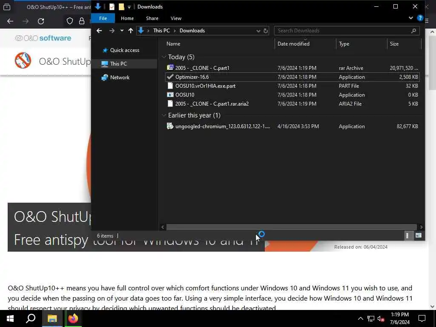
Task: Click search magnifier icon in Explorer
Action: pyautogui.click(x=413, y=31)
